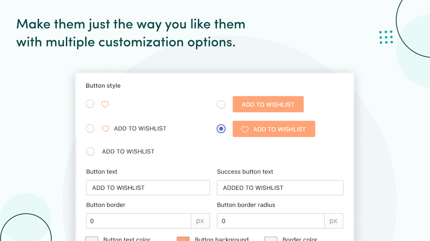Select the text-only ADD TO WISHLIST style
This screenshot has width=430, height=241.
90,151
